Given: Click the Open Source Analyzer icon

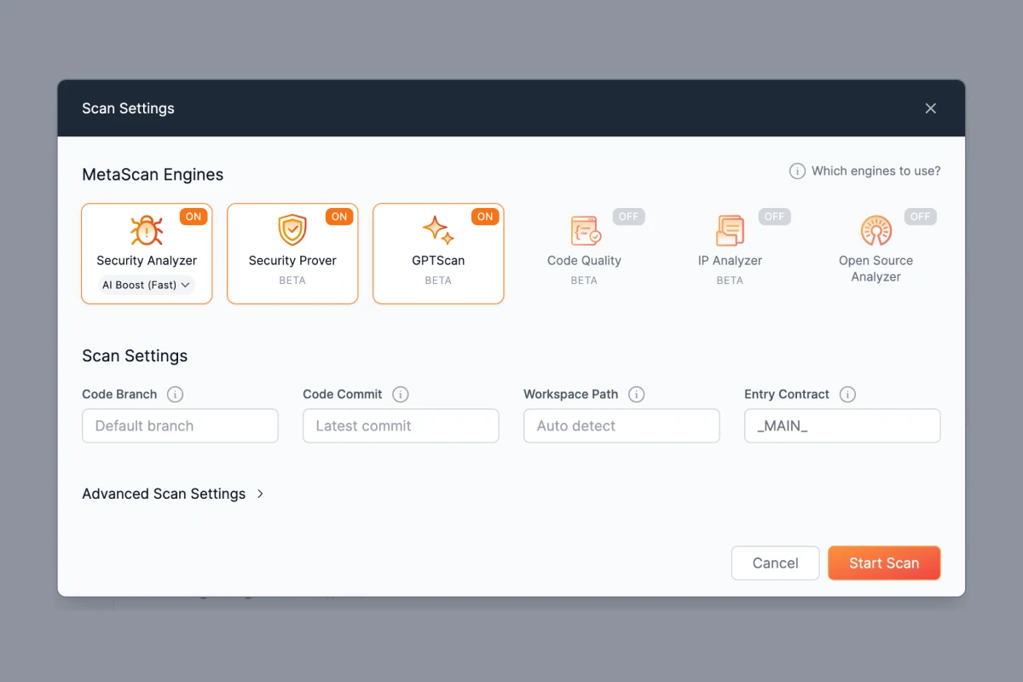Looking at the screenshot, I should (x=876, y=230).
